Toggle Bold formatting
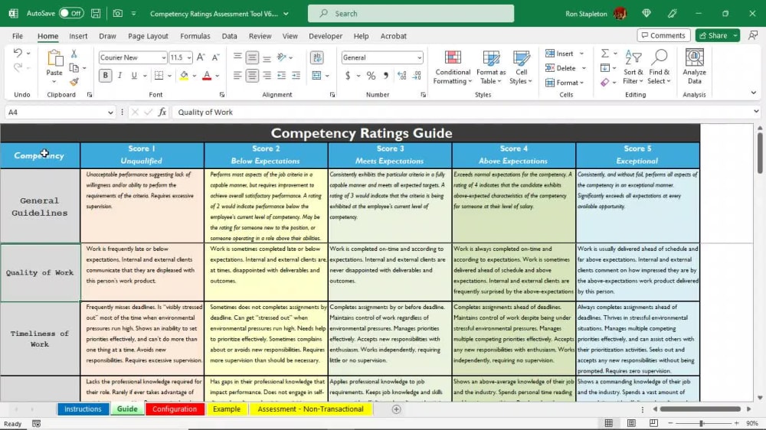This screenshot has width=766, height=430. [105, 76]
